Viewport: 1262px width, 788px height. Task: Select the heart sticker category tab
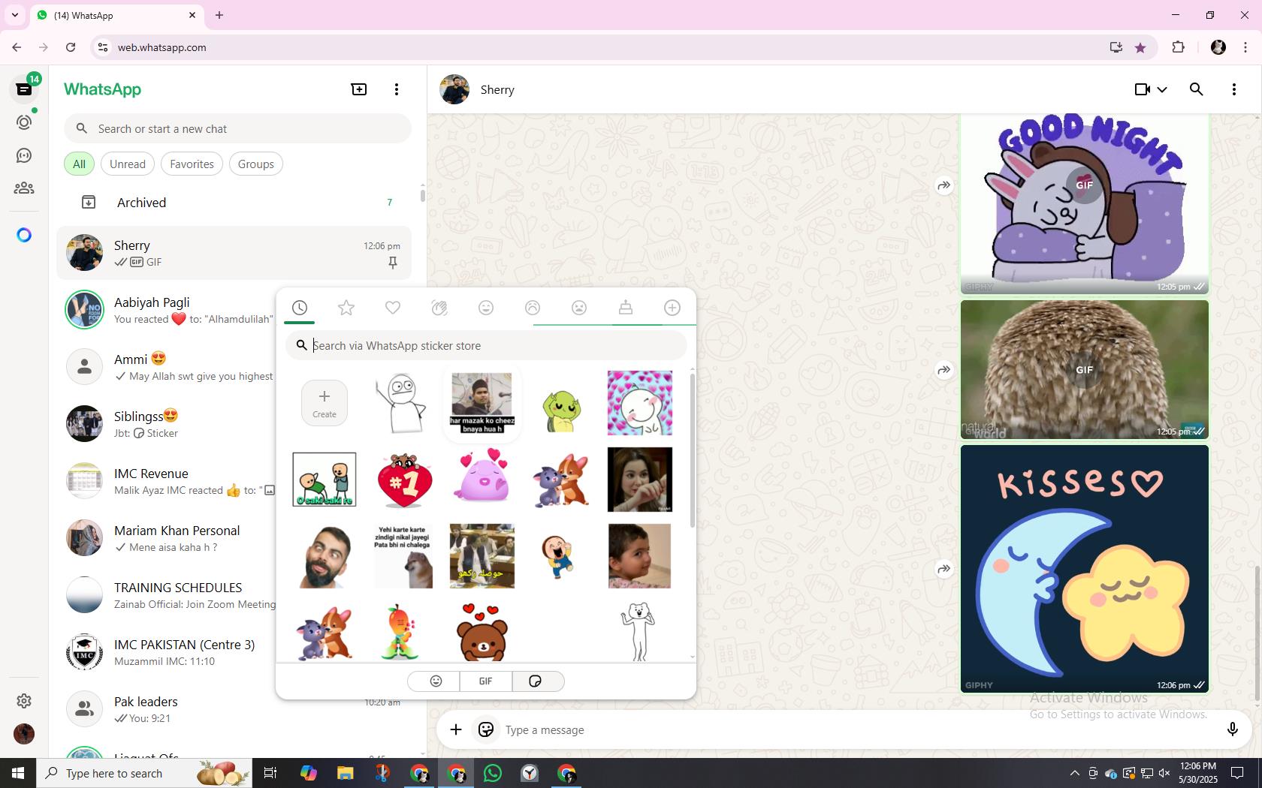tap(393, 308)
